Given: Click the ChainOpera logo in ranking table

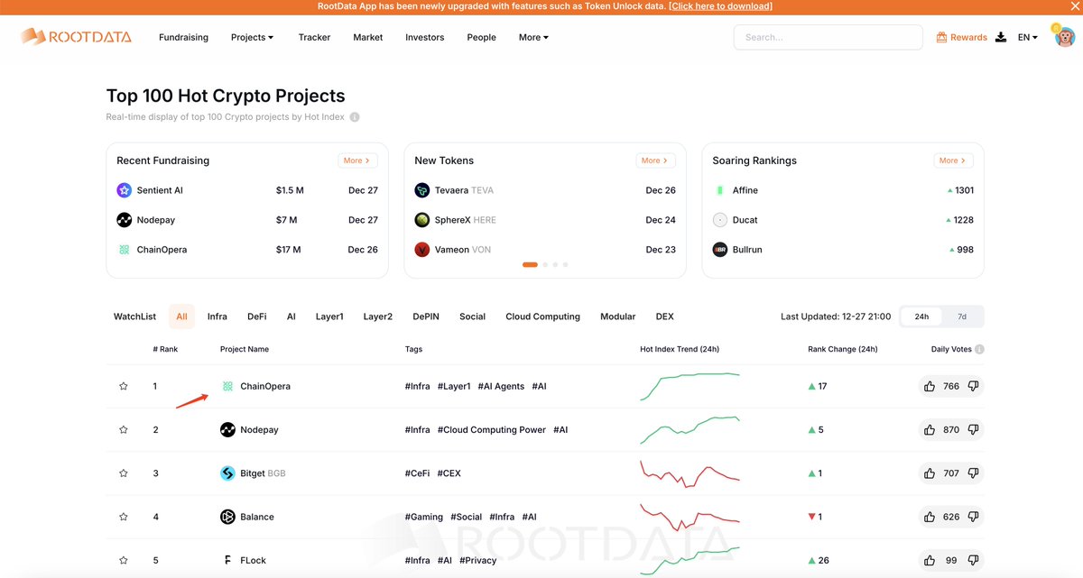Looking at the screenshot, I should 227,386.
